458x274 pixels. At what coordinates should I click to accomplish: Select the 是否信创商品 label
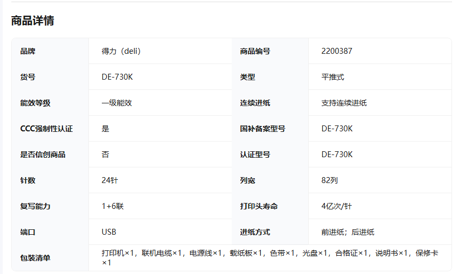(x=43, y=154)
